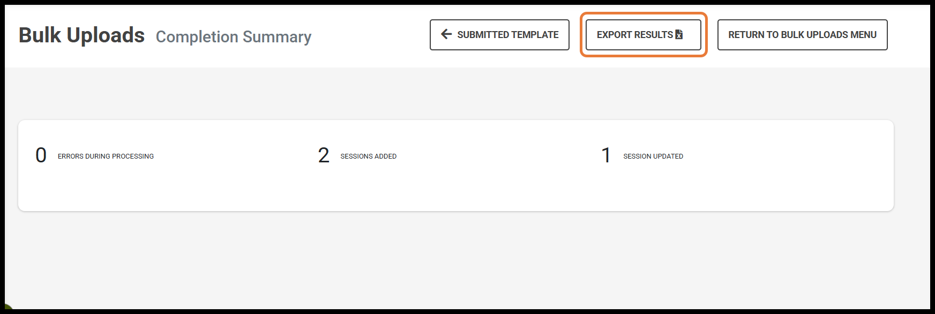The image size is (935, 314).
Task: Click the Session Updated label
Action: 653,156
